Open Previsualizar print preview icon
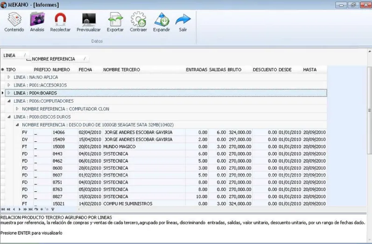Viewport: 372px width, 244px height. (89, 20)
